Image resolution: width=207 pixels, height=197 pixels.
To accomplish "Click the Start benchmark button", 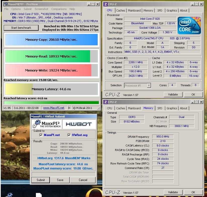I will coord(21,28).
